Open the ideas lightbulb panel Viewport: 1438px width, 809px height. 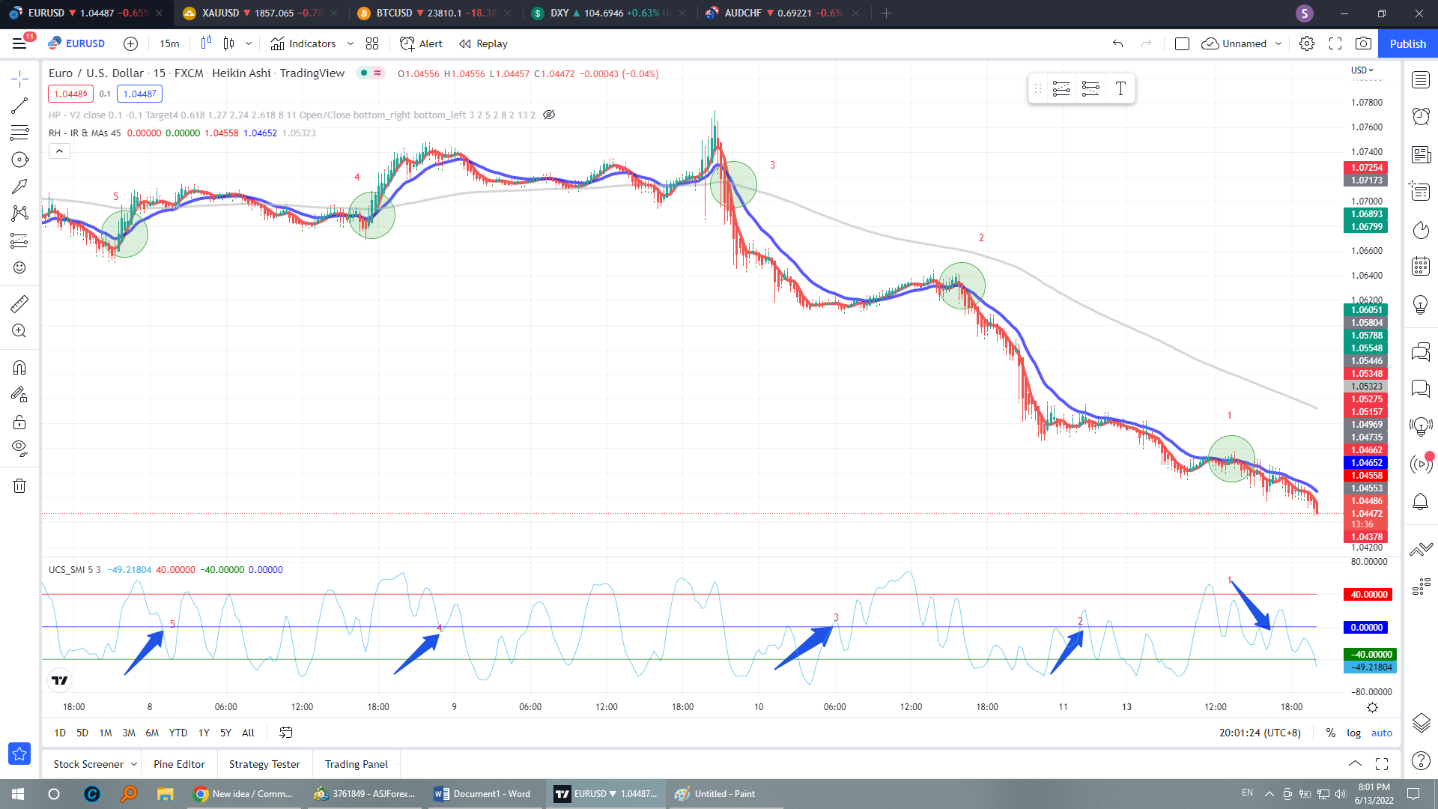[x=1421, y=305]
